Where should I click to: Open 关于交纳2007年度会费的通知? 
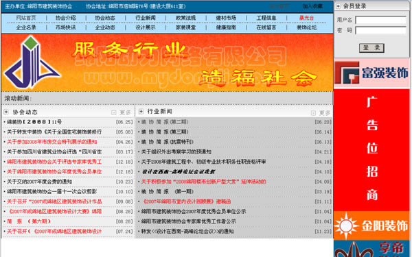(x=39, y=182)
